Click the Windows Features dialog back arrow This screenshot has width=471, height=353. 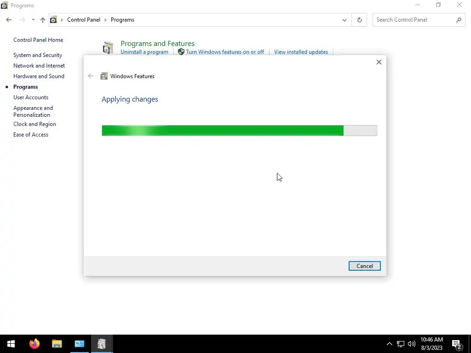[91, 76]
